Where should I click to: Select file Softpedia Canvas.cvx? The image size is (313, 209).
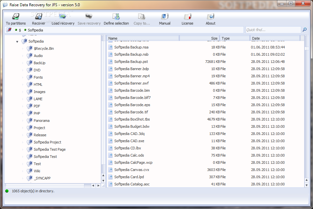pyautogui.click(x=132, y=170)
